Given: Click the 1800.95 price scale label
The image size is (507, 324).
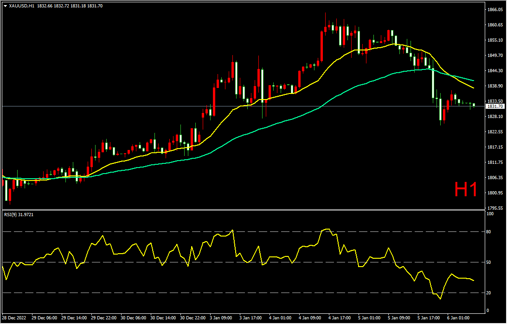Looking at the screenshot, I should [495, 193].
